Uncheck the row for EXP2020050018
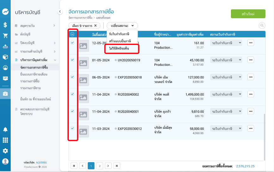The height and width of the screenshot is (172, 274). pyautogui.click(x=72, y=77)
